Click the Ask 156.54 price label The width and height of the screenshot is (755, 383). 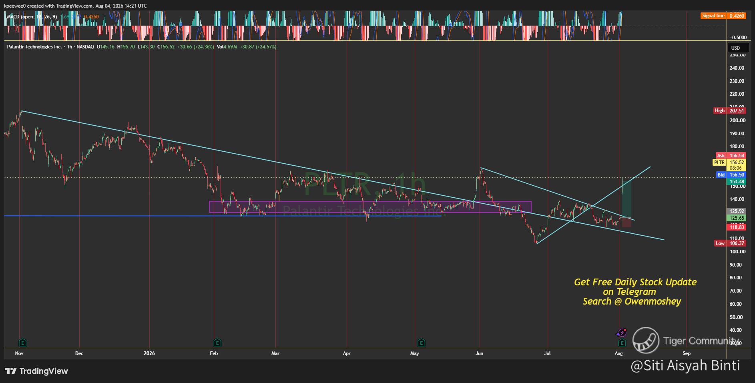pyautogui.click(x=731, y=156)
